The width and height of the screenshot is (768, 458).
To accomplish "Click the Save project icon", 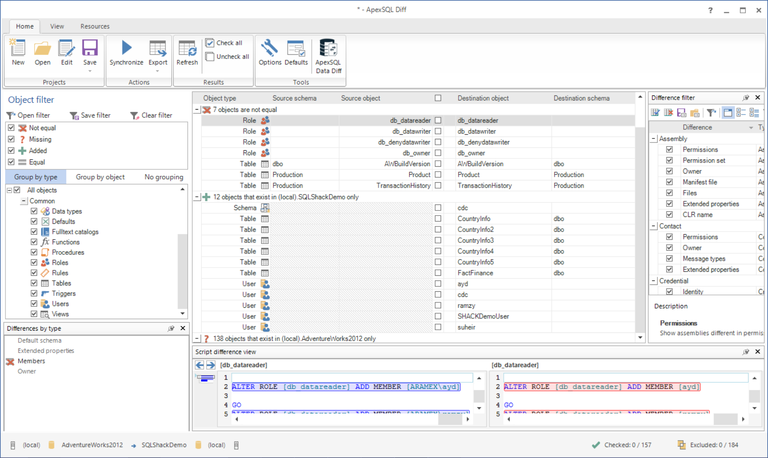I will coord(90,48).
